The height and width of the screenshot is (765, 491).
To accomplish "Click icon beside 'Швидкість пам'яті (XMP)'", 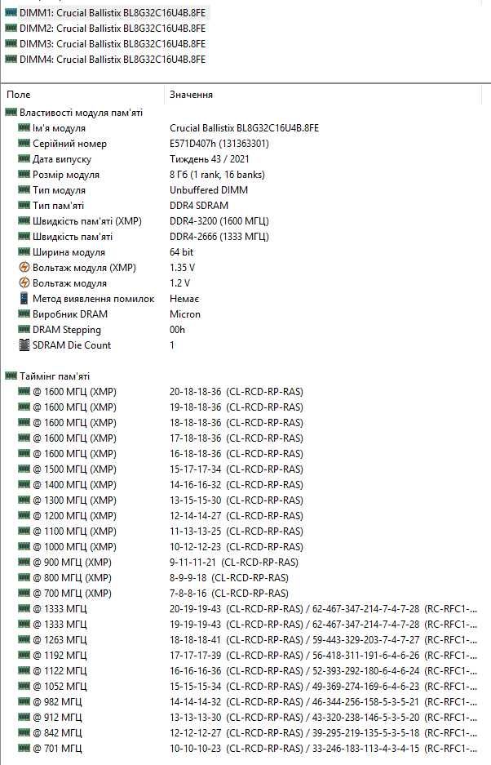I will (24, 221).
